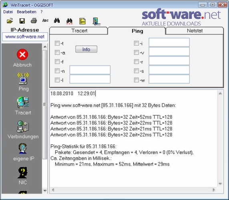
Task: Click the -w value text field
Action: [x=169, y=79]
